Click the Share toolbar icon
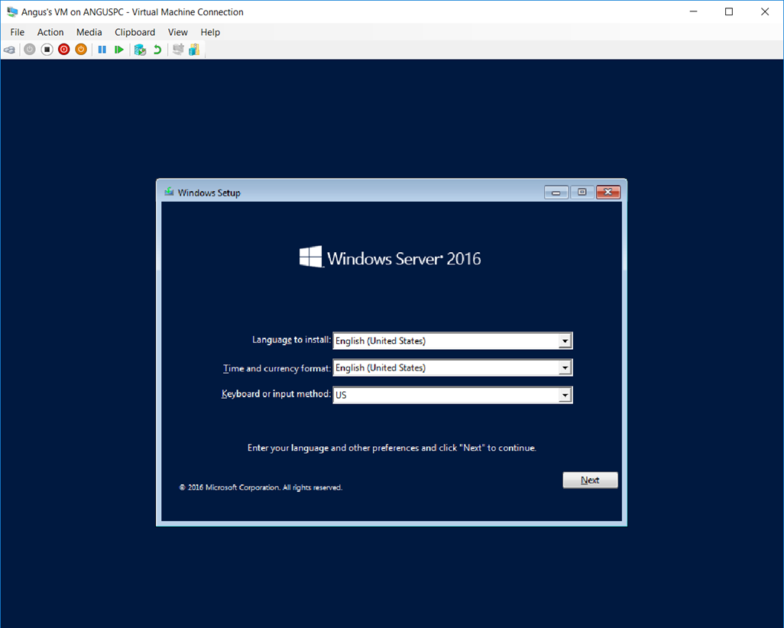This screenshot has height=628, width=784. [195, 50]
